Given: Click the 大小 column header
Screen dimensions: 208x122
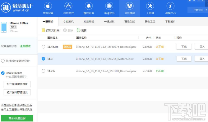Looking at the screenshot, I should click(x=149, y=38).
